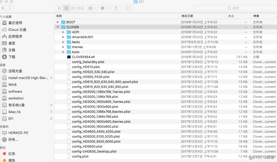Open the 老毛桃U盘 volume
277x162 pixels.
[17, 105]
